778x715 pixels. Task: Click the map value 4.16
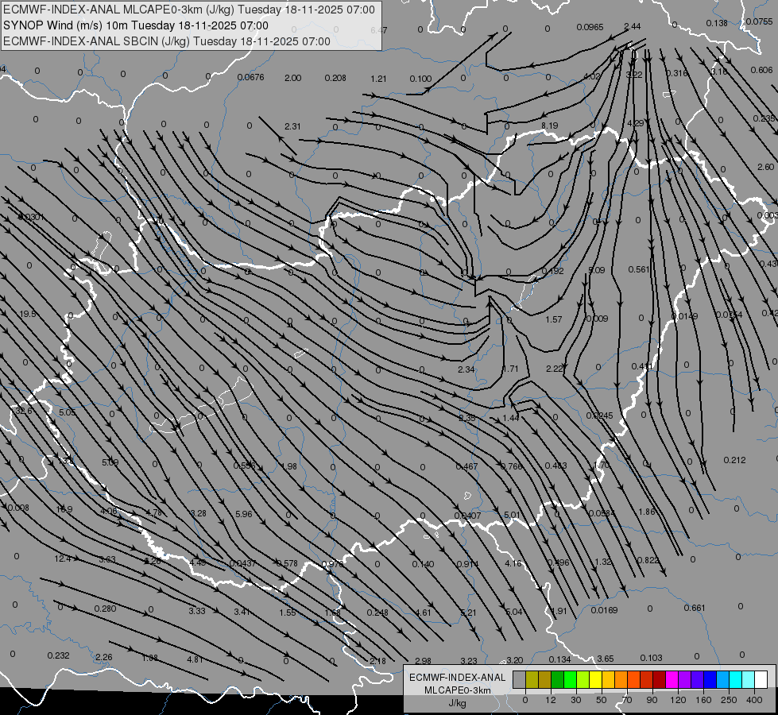[x=513, y=563]
